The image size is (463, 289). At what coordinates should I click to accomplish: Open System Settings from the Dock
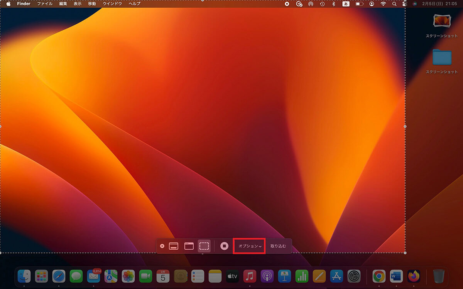pyautogui.click(x=354, y=276)
